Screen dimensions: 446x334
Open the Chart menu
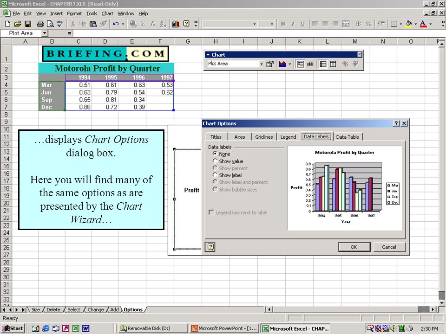107,13
